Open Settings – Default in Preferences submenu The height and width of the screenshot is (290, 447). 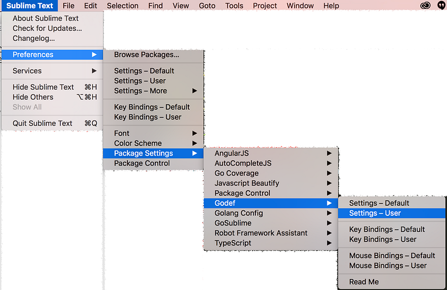153,71
